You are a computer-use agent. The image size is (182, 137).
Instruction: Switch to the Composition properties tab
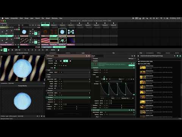[x=53, y=53]
